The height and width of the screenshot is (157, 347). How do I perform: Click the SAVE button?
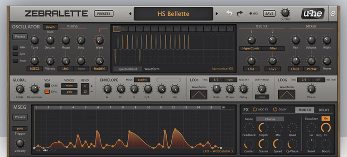coord(269,14)
